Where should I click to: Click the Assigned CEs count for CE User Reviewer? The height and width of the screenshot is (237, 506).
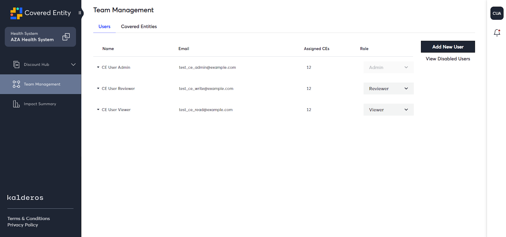coord(309,89)
